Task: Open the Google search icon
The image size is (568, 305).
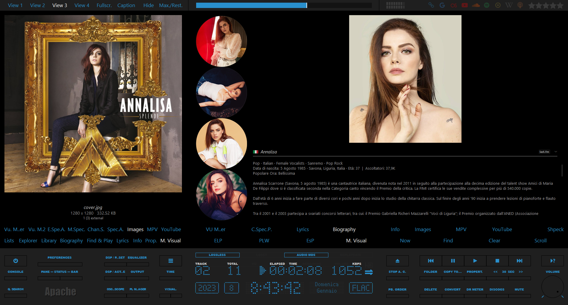Action: pyautogui.click(x=442, y=5)
